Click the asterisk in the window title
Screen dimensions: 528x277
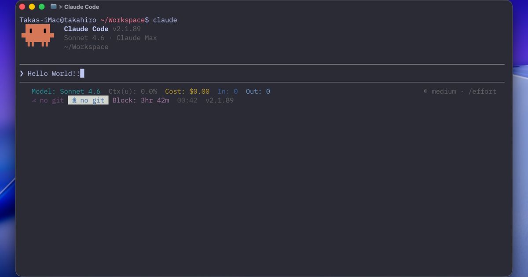(x=61, y=7)
